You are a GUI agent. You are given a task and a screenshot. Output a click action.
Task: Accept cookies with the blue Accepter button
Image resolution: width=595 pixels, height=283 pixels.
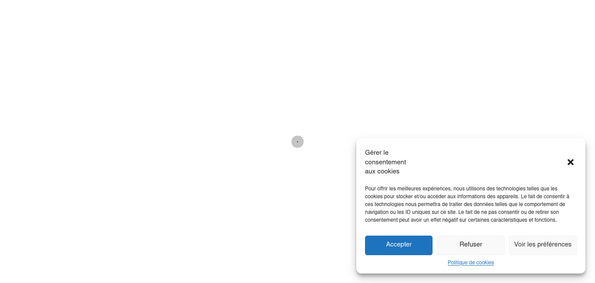(x=399, y=245)
